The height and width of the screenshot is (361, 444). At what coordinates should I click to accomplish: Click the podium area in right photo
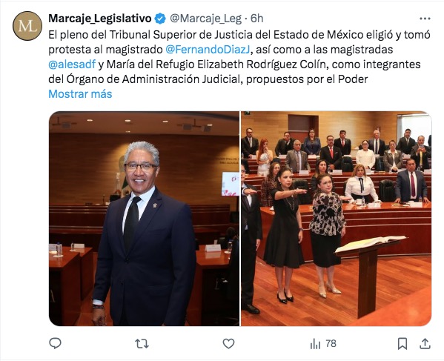coord(368,275)
